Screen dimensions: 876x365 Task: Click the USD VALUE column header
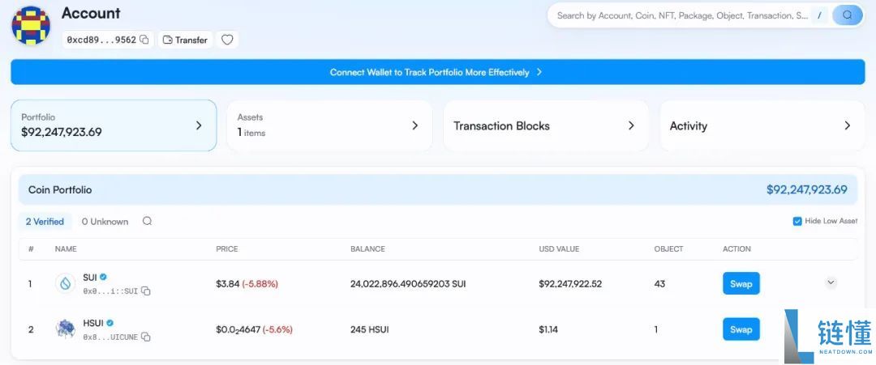pos(559,249)
